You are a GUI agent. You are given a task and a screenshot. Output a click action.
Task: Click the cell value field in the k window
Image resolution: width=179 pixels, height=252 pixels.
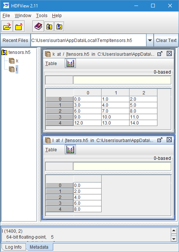[122, 80]
